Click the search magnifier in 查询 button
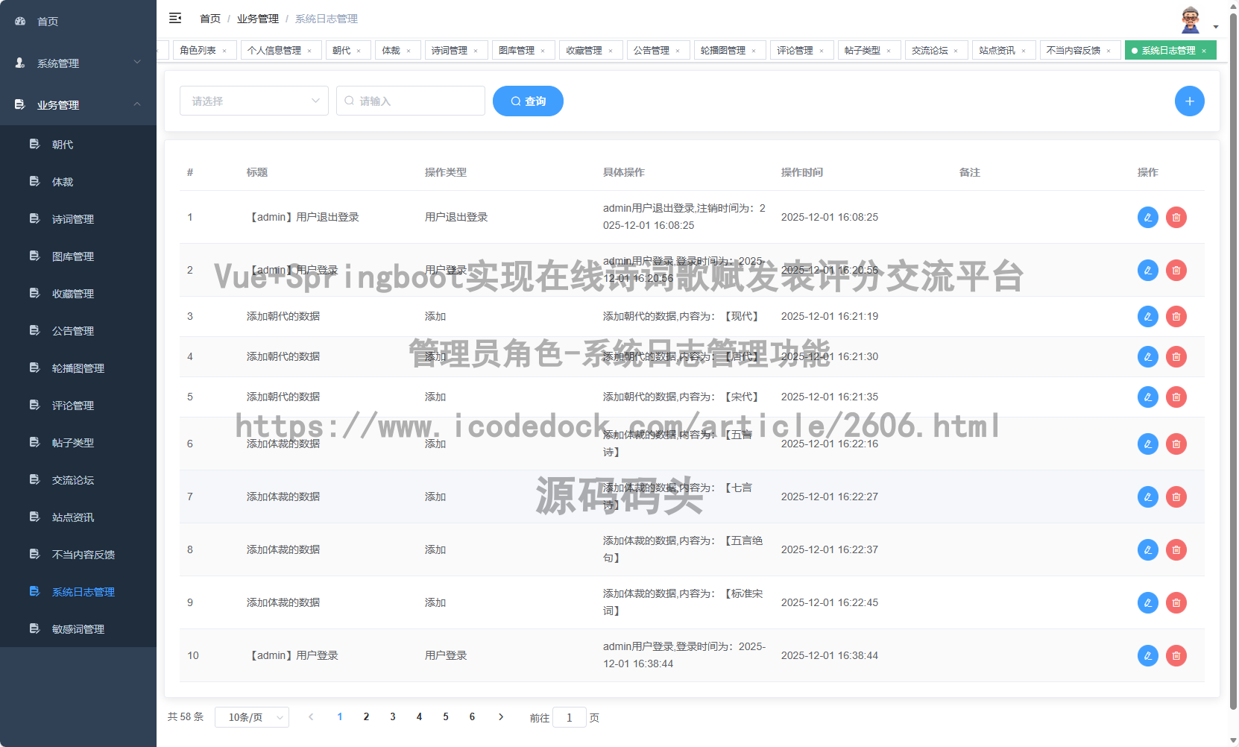Image resolution: width=1239 pixels, height=747 pixels. [514, 101]
